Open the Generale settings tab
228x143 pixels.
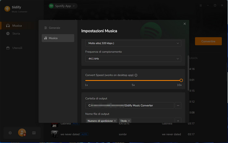pos(58,28)
